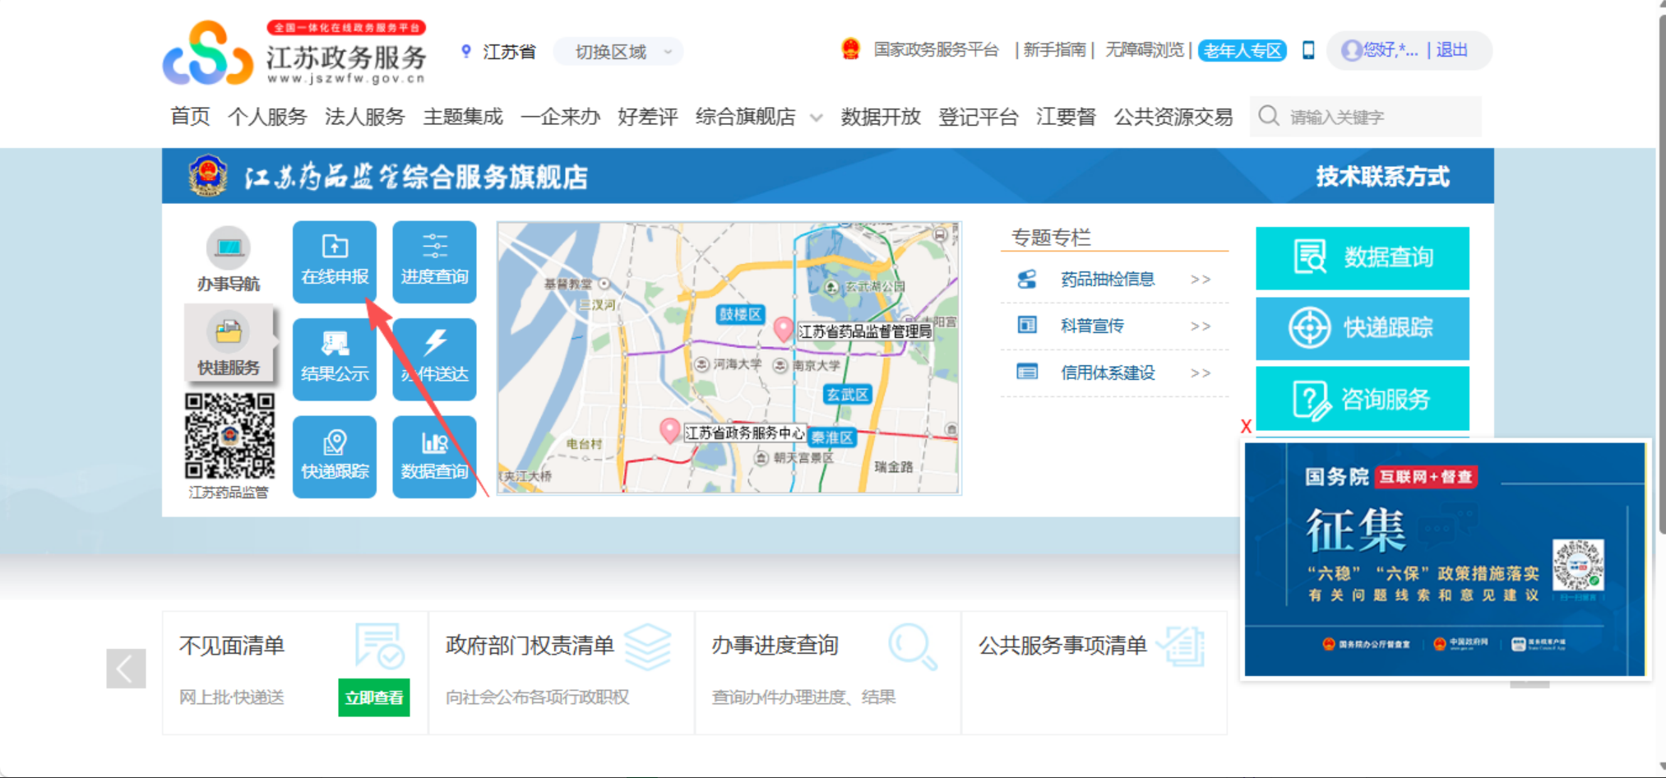Click the 不见面清单 card title

point(232,645)
